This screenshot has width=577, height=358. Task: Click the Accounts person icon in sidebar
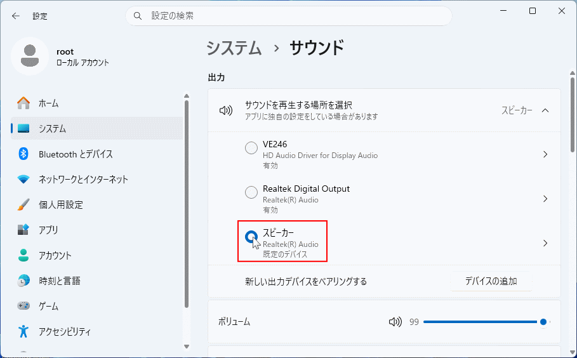tap(23, 255)
